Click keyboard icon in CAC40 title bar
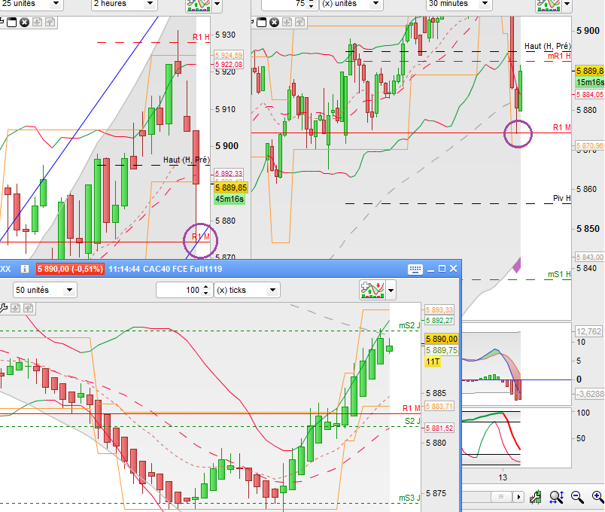 415,269
